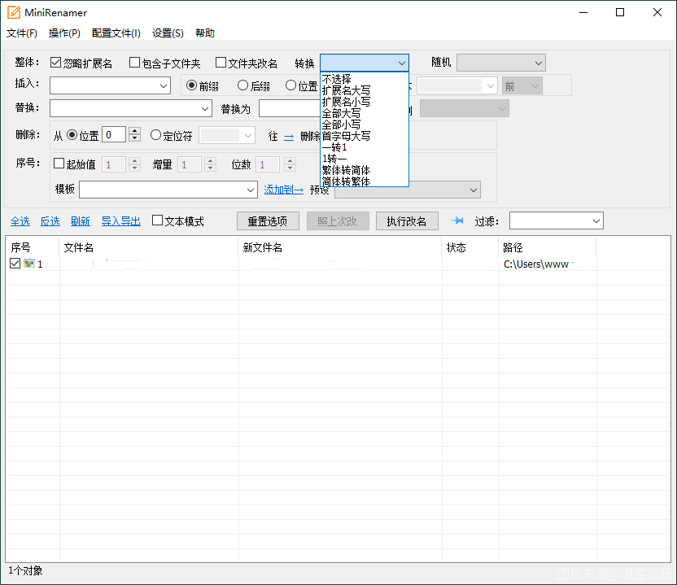The width and height of the screenshot is (677, 585).
Task: Click the delete position number field
Action: click(114, 135)
